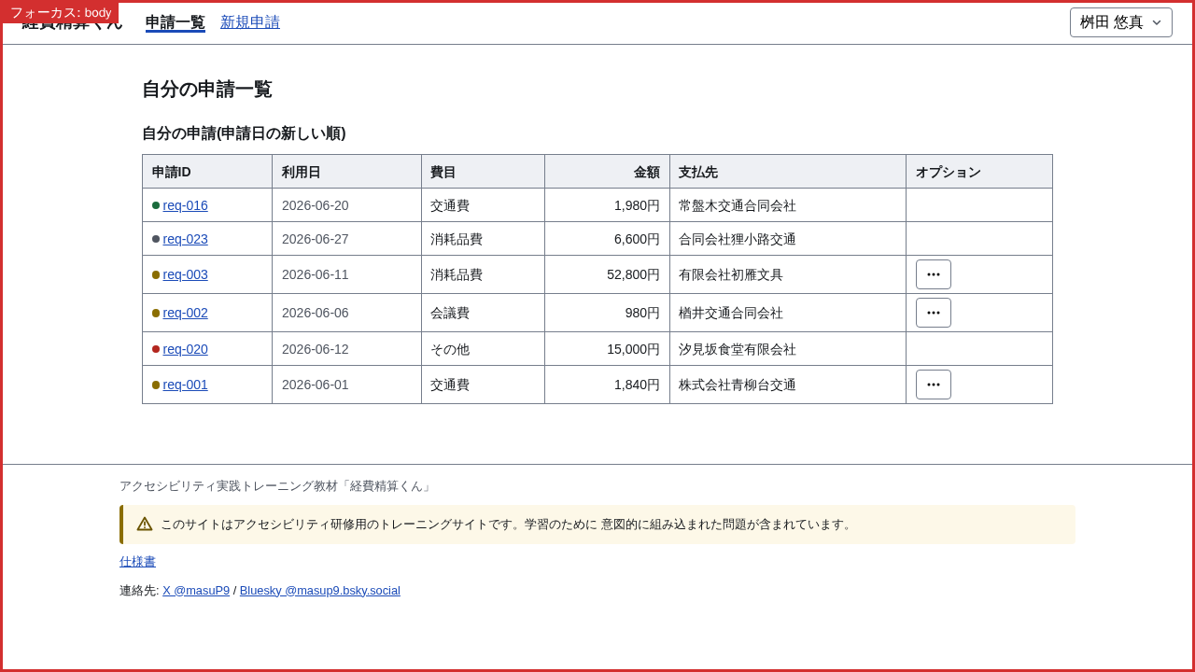Select payee 汐見坂食堂有限会社
Viewport: 1195px width, 672px height.
pos(788,349)
